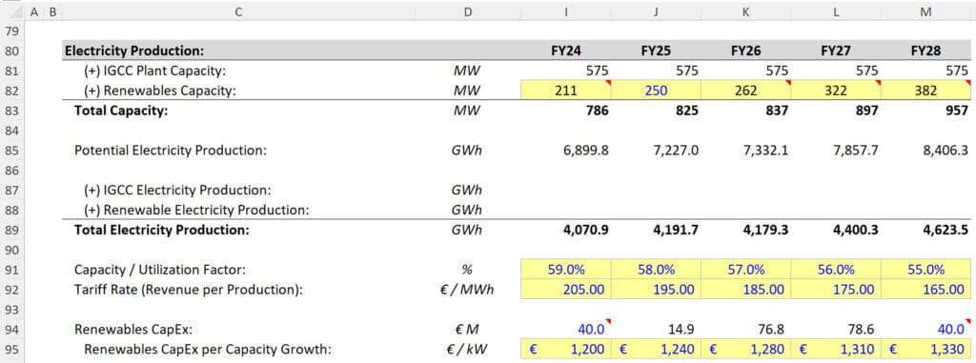Click the '(+) Renewables Capacity:' label
Screen dimensions: 976x363
160,91
